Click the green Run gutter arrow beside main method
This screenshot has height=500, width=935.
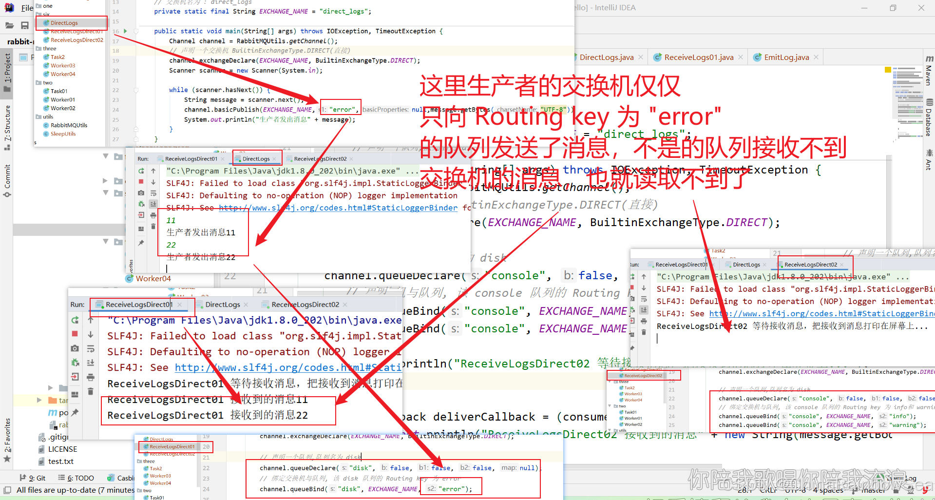pyautogui.click(x=125, y=31)
